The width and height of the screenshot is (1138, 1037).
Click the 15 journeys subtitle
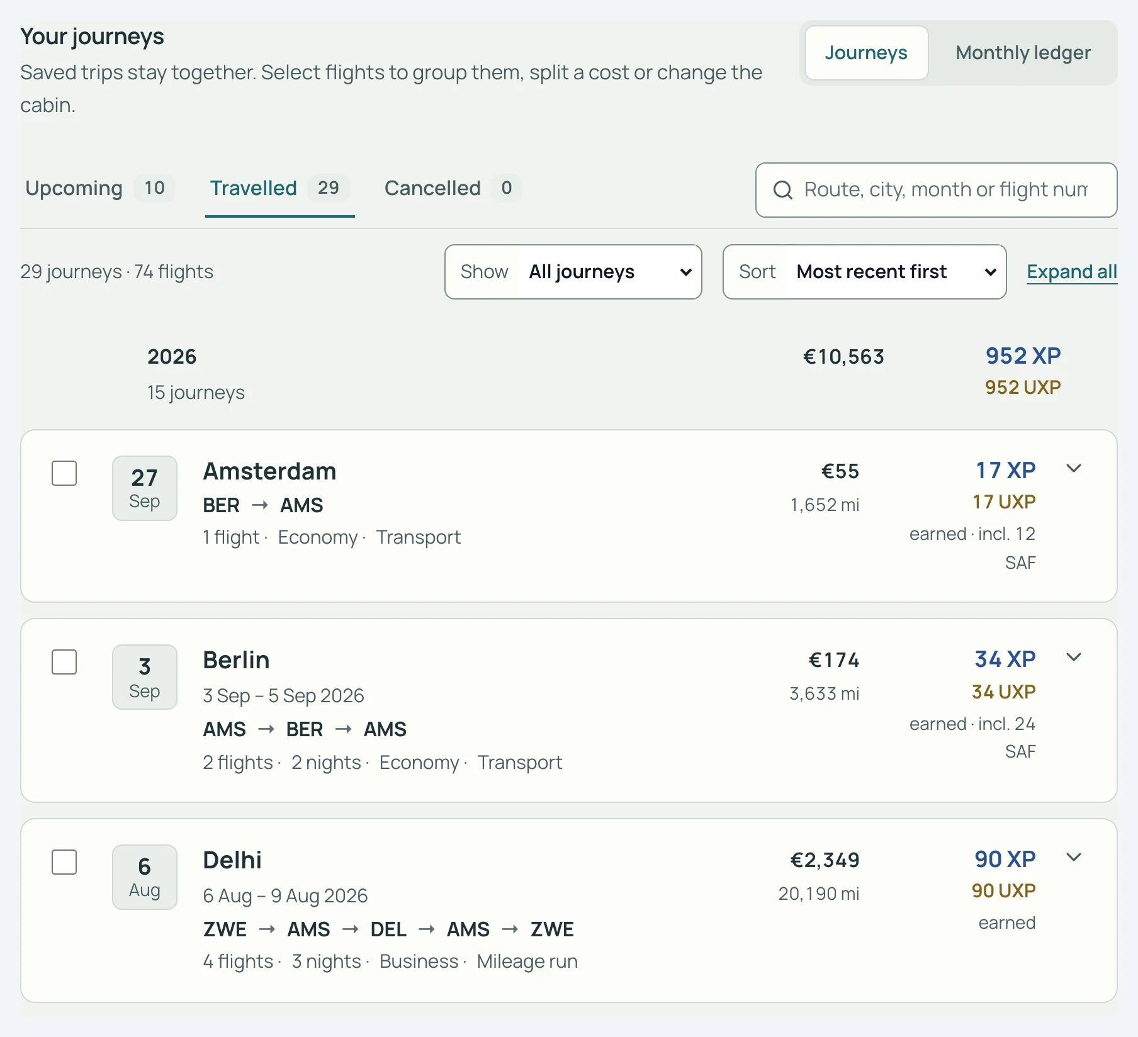(x=196, y=393)
